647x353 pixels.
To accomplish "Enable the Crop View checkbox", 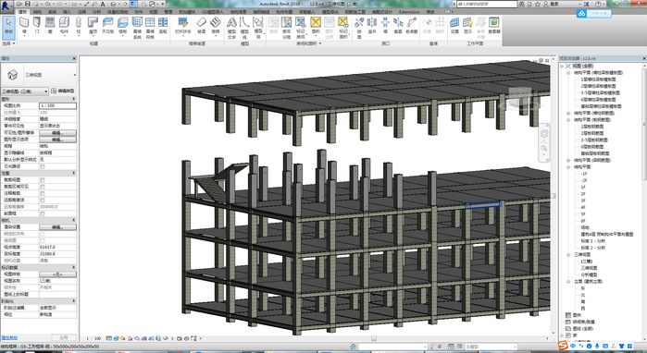I will [x=42, y=180].
